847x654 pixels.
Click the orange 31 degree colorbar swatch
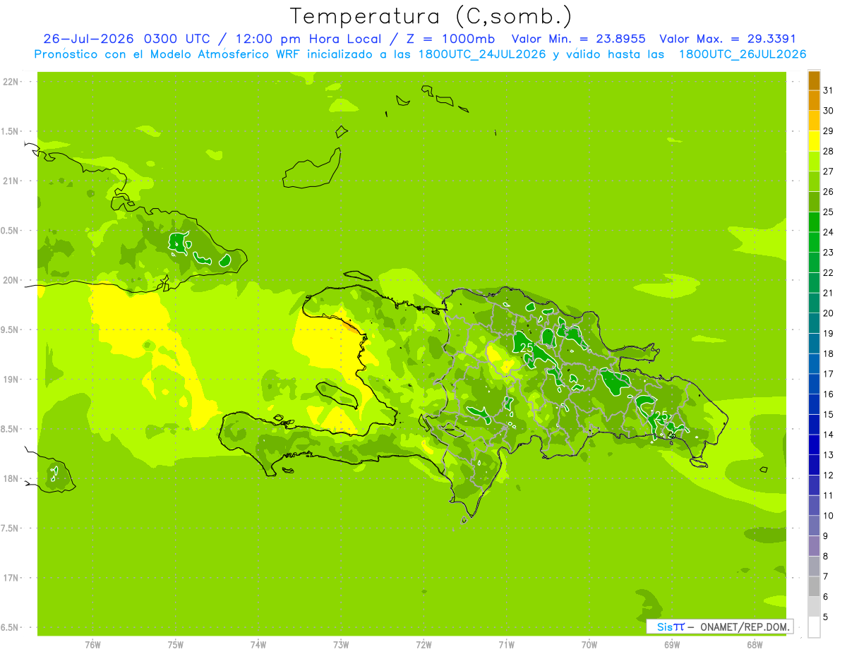(x=814, y=81)
